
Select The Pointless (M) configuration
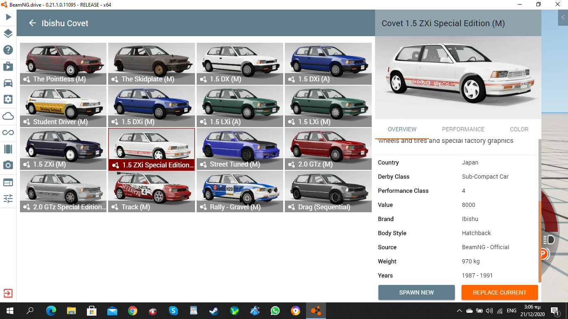click(x=64, y=64)
